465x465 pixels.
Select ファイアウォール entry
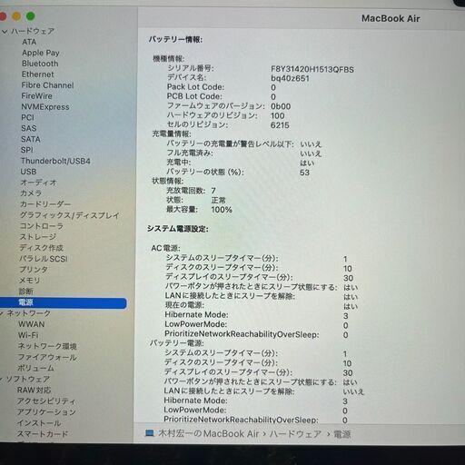click(47, 357)
